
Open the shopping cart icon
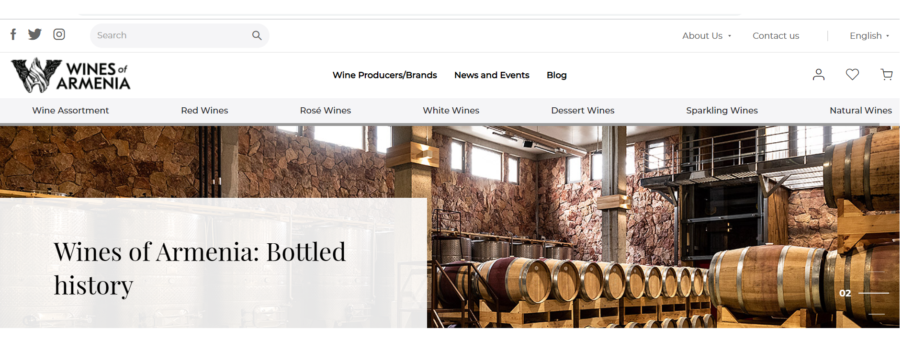(x=886, y=74)
